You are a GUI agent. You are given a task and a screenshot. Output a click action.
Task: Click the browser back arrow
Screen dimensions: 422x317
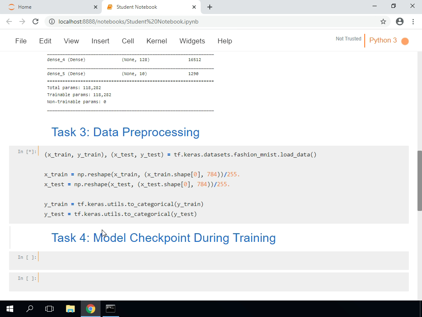pyautogui.click(x=9, y=21)
